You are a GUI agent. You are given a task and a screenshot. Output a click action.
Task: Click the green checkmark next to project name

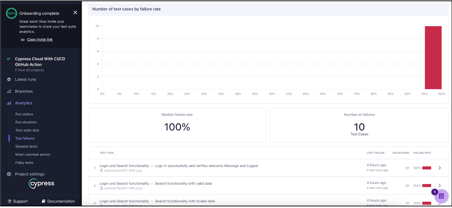(9, 59)
